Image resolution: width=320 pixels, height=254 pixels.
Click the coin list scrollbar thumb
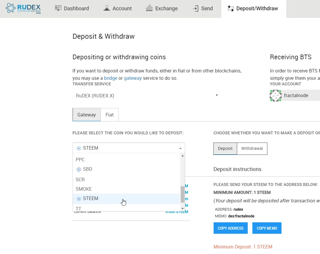[183, 194]
